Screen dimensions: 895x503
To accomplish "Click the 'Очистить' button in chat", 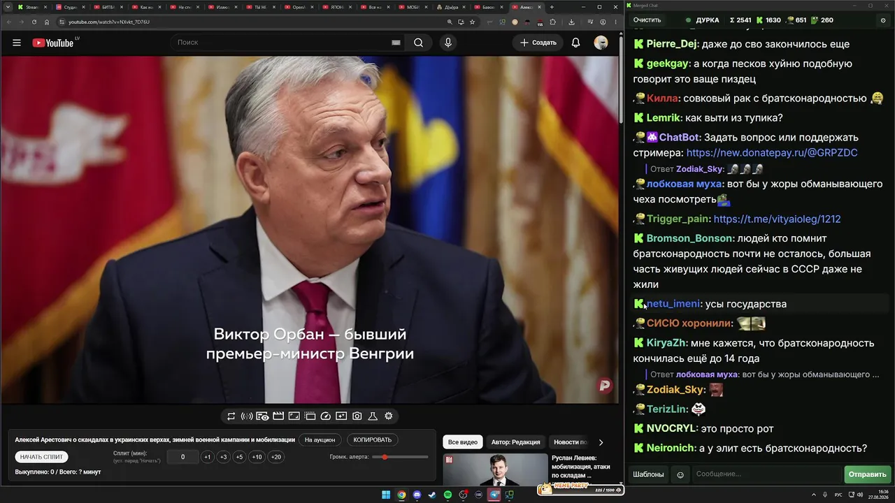I will click(647, 20).
